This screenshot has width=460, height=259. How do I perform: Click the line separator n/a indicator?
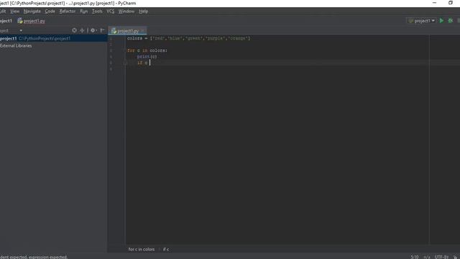[x=426, y=257]
